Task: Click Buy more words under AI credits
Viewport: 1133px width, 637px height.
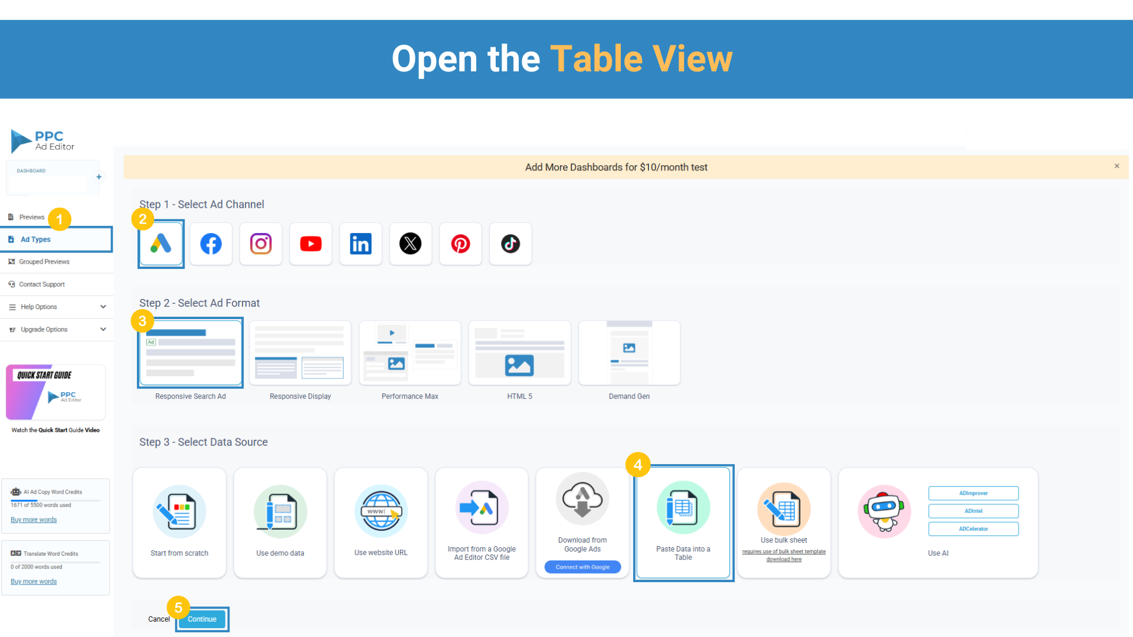Action: click(x=34, y=520)
